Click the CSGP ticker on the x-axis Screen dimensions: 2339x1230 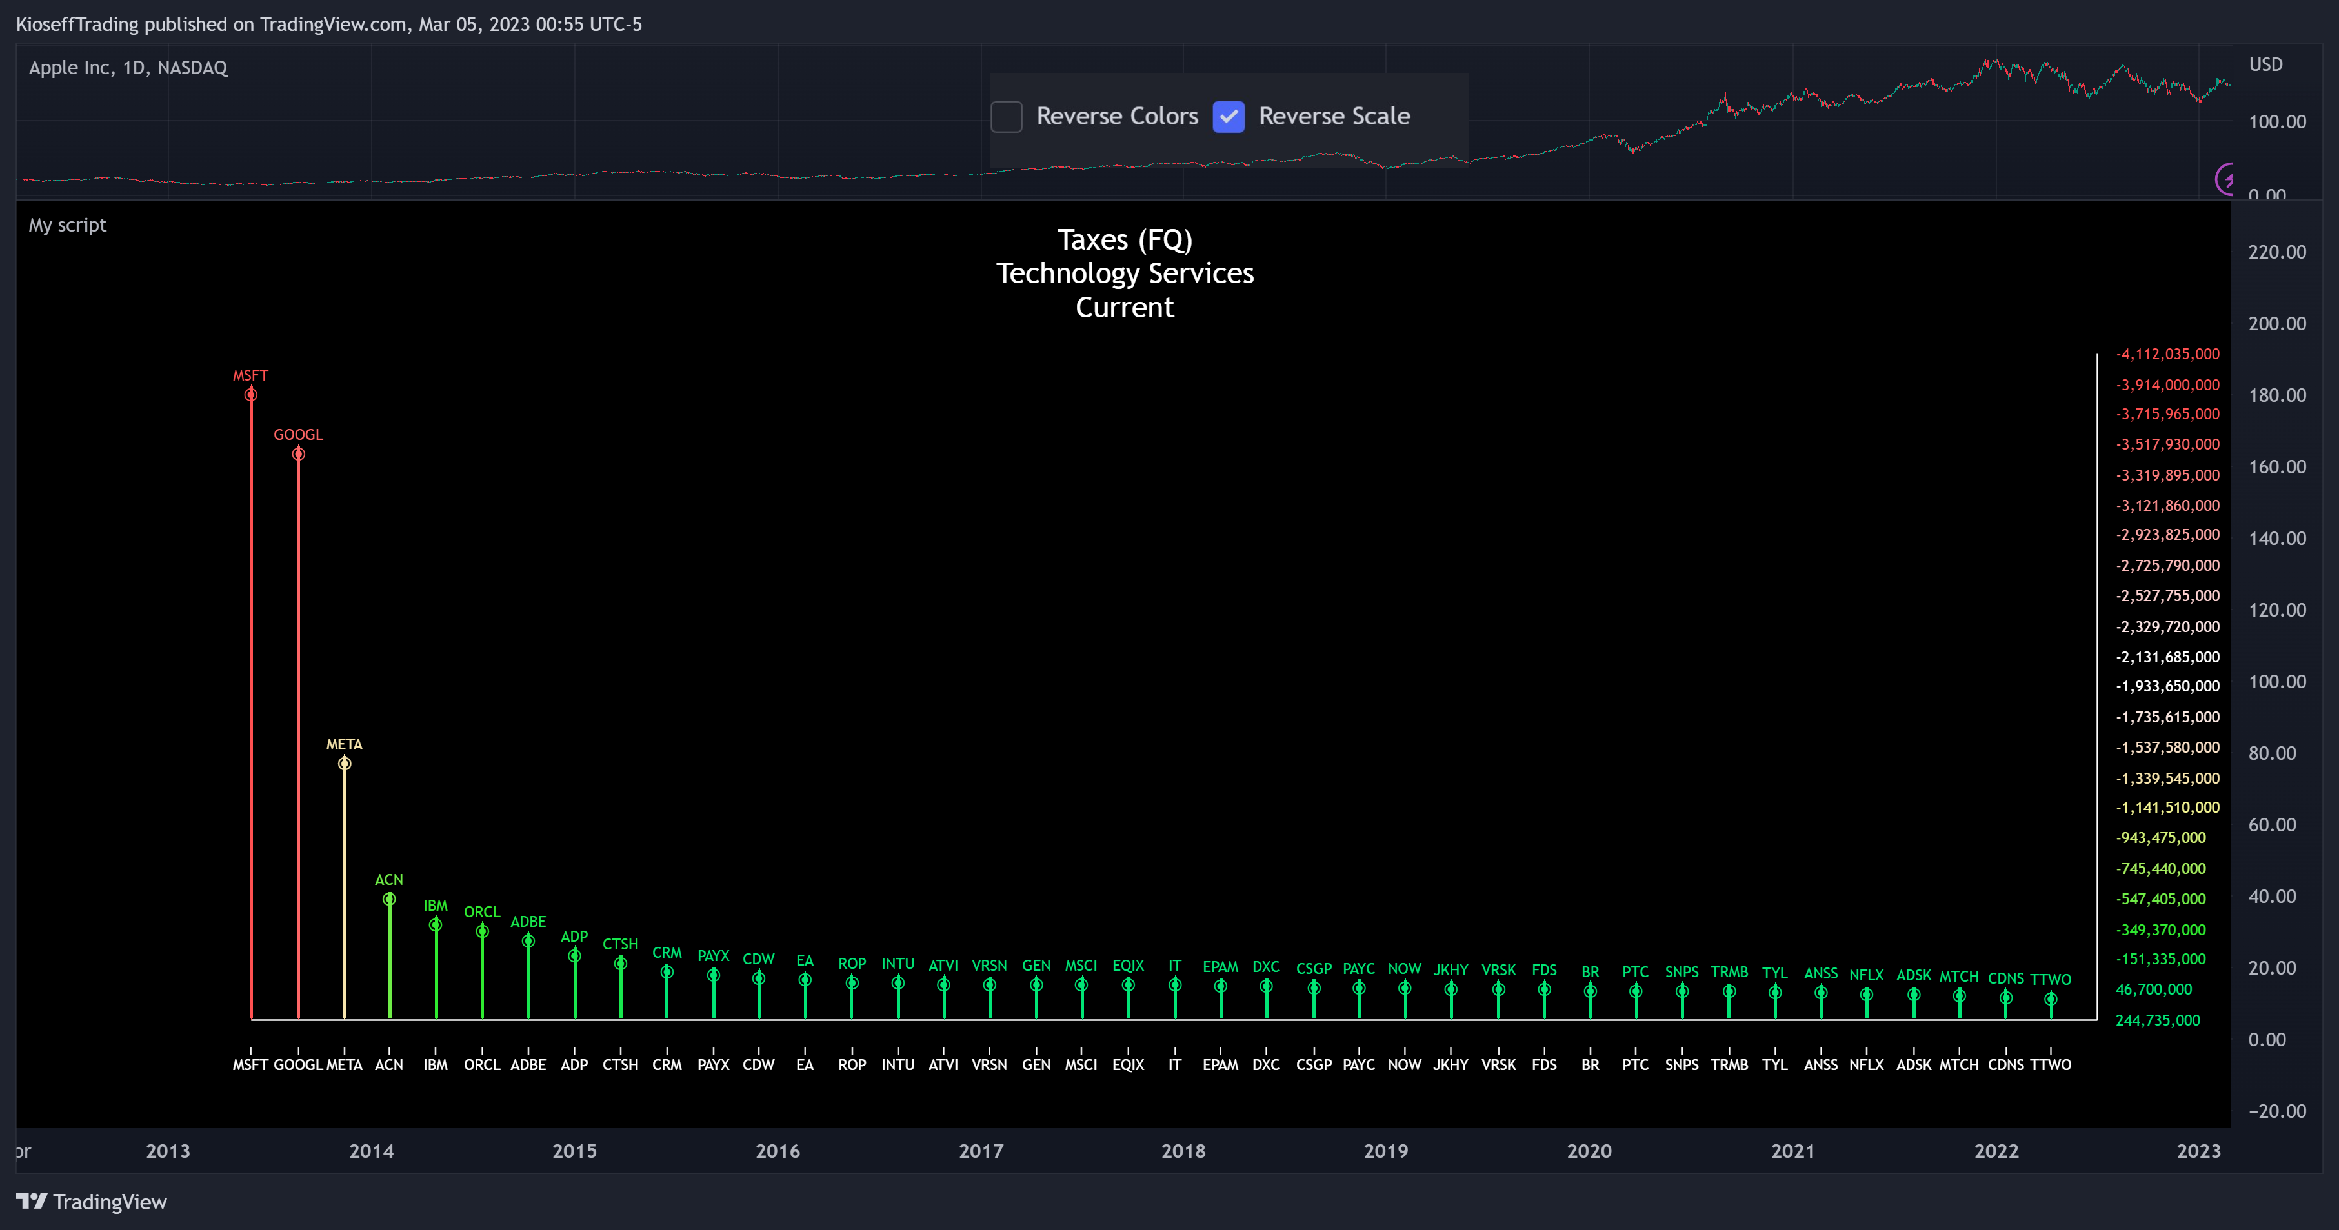[x=1314, y=1065]
